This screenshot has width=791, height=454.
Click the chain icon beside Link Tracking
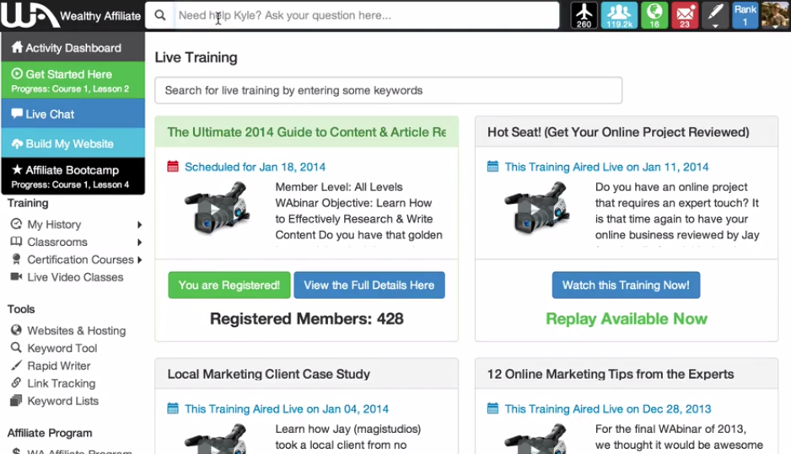coord(16,383)
